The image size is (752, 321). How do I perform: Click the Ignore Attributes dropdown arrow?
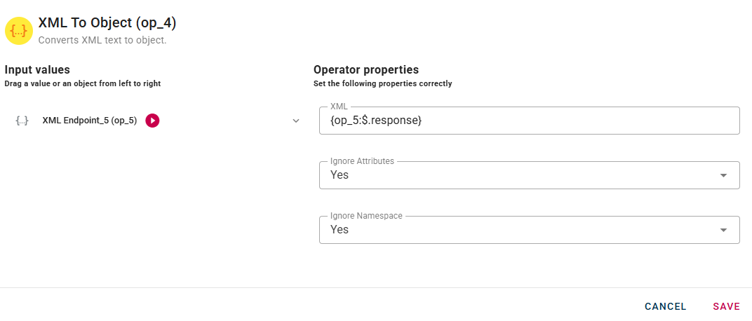click(x=723, y=175)
